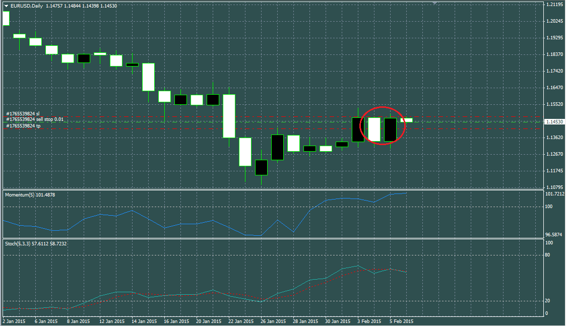Click the 26 Jan 2015 date label

(x=273, y=321)
